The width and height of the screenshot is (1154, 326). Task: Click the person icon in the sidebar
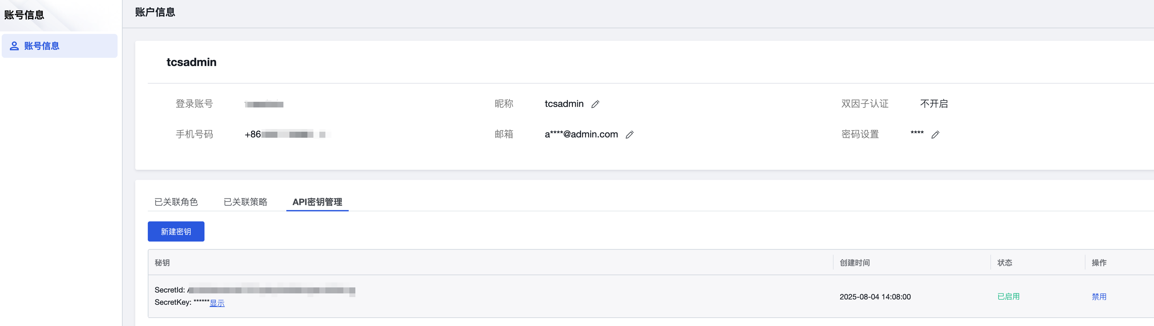pos(14,46)
